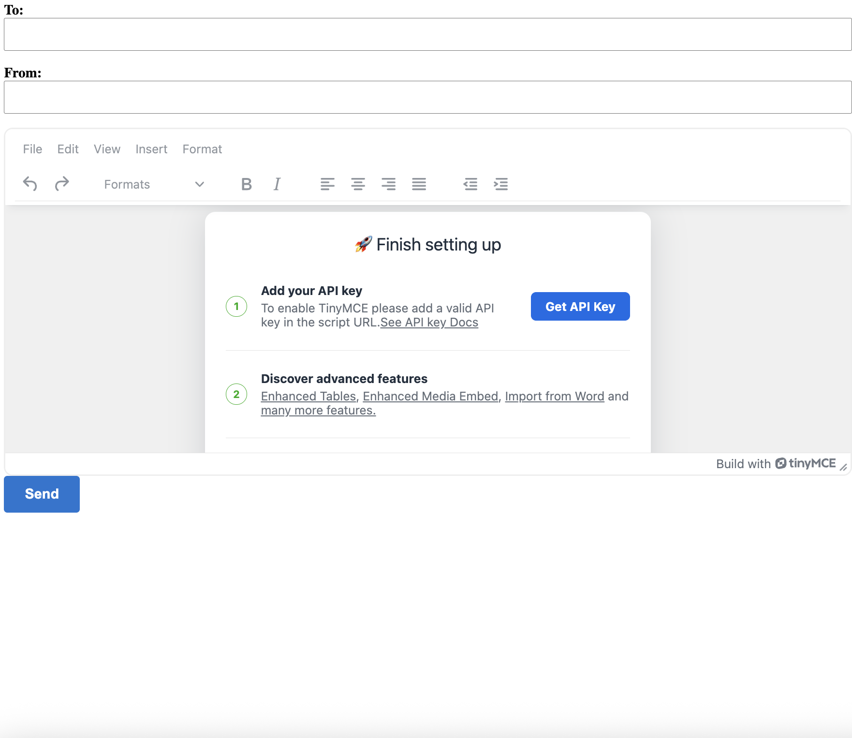852x738 pixels.
Task: Open the View menu
Action: click(107, 149)
